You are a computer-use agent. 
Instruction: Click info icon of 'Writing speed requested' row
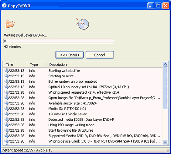pyautogui.click(x=7, y=92)
